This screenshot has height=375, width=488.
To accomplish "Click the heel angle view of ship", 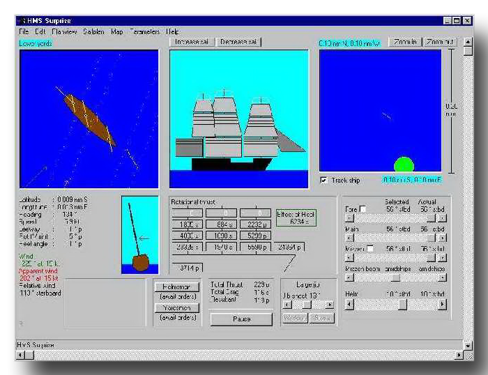I will (140, 235).
